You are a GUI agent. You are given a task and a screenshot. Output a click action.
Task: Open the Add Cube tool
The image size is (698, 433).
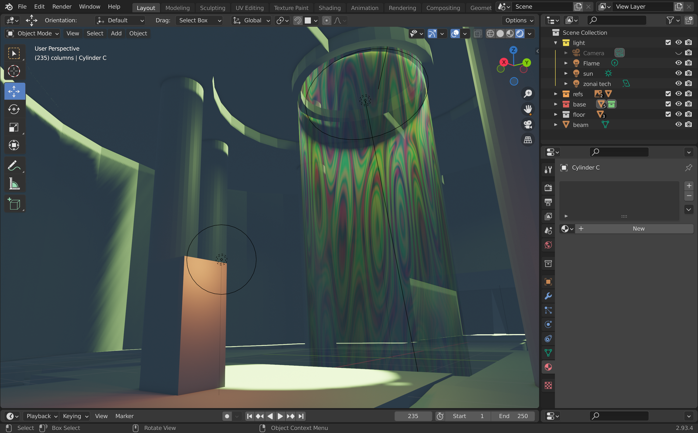point(14,204)
